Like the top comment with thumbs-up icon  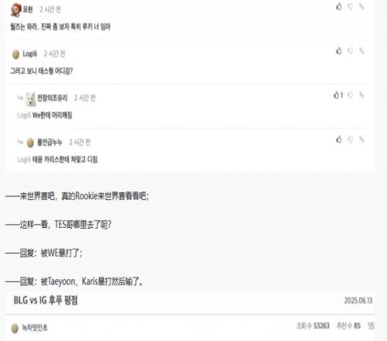pos(339,6)
